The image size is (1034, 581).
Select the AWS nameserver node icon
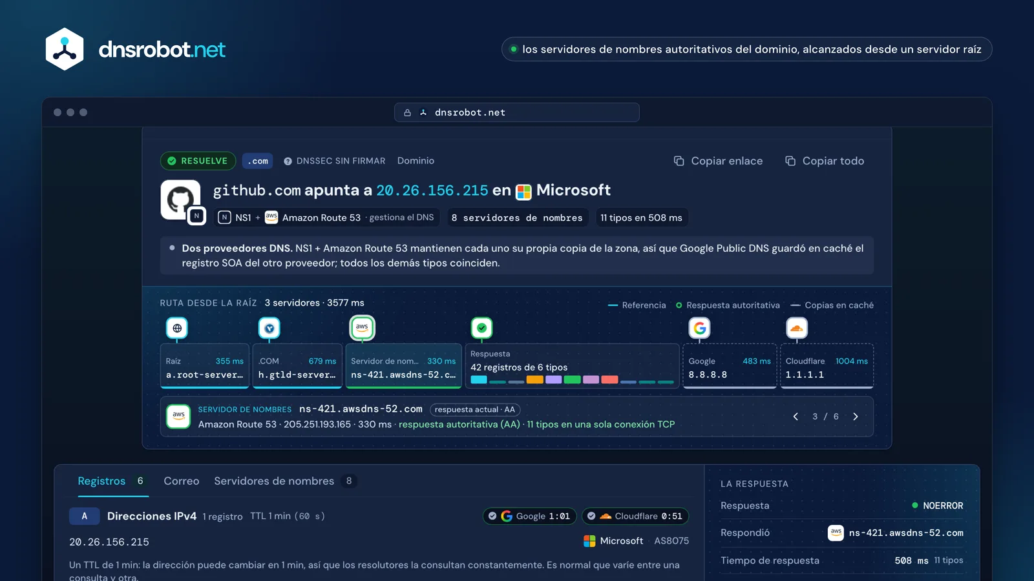[x=362, y=327]
